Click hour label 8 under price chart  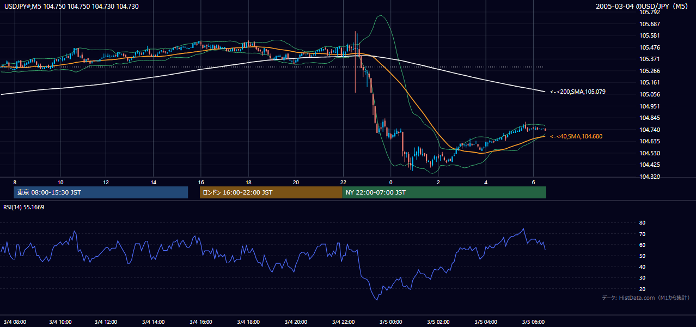click(15, 182)
